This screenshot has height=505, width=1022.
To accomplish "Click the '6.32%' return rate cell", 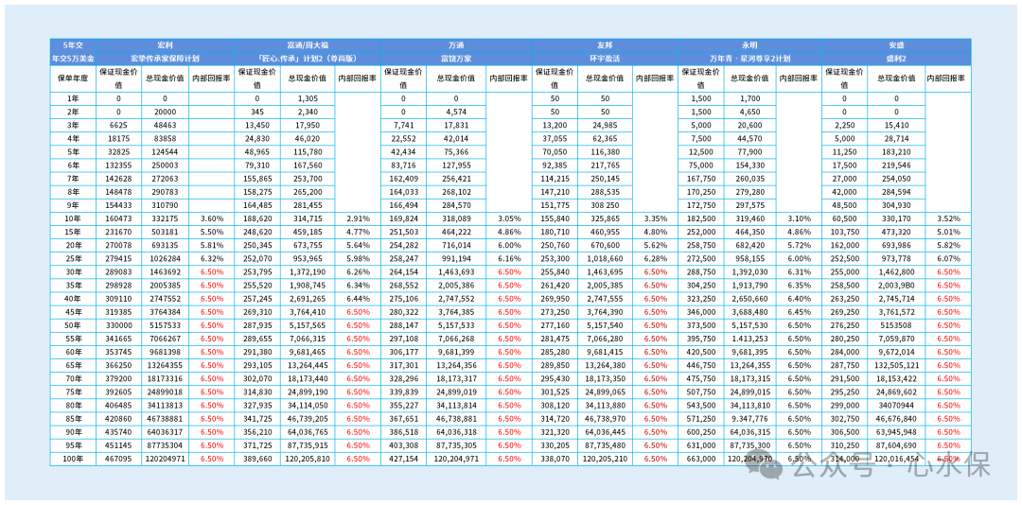I will pos(212,259).
